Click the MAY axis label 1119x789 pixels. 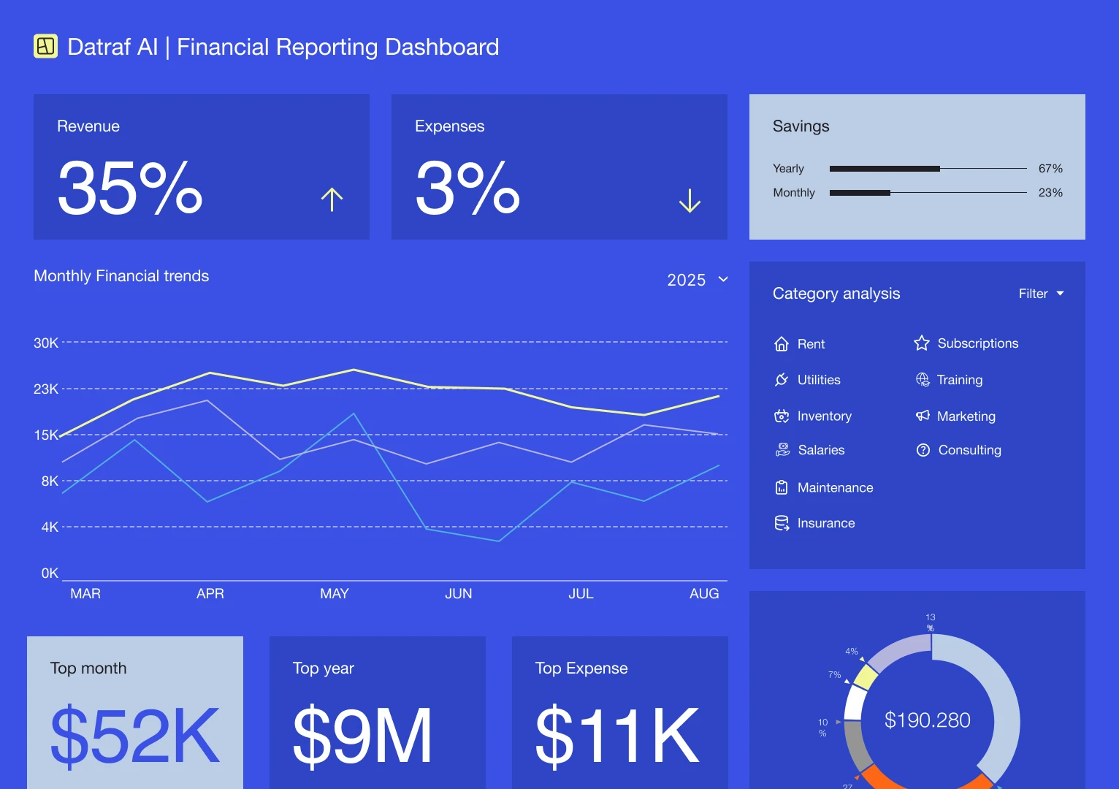[335, 594]
